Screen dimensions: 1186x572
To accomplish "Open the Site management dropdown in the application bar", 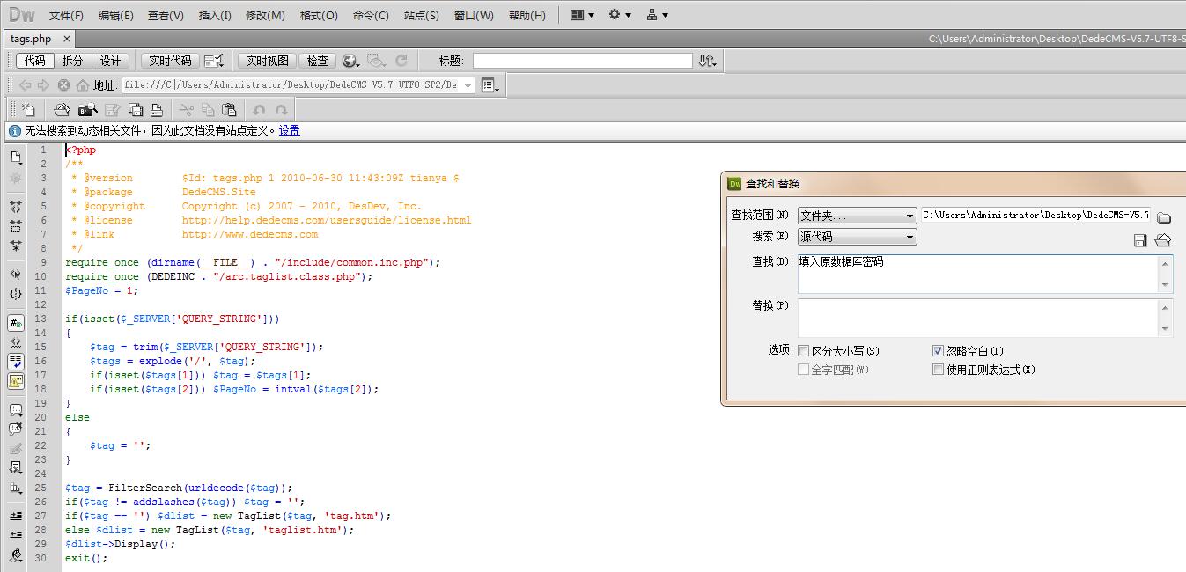I will coord(657,15).
